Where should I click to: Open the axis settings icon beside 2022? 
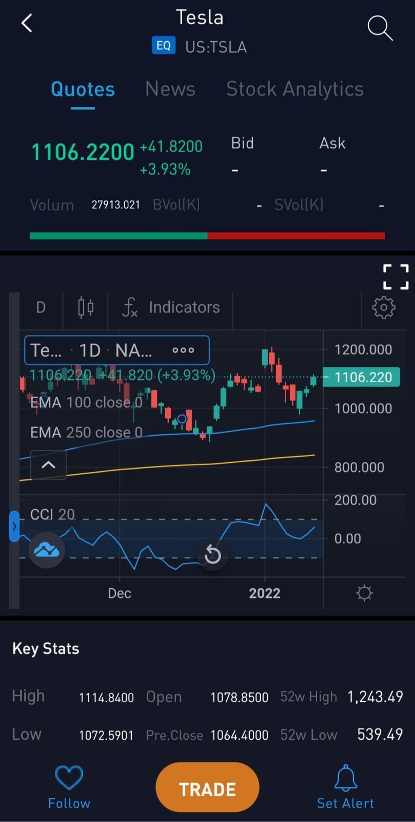364,593
